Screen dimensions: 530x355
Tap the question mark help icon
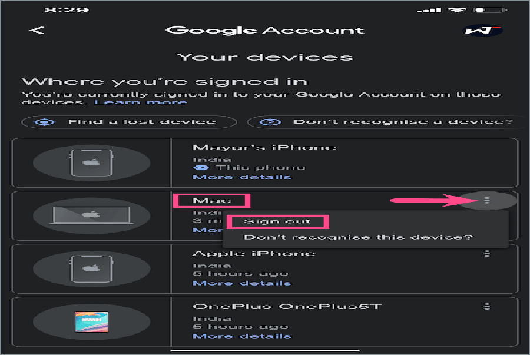pos(270,122)
